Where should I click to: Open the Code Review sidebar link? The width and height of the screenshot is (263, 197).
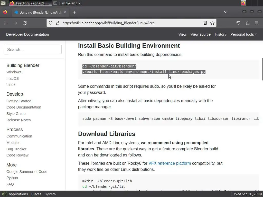pos(17,155)
